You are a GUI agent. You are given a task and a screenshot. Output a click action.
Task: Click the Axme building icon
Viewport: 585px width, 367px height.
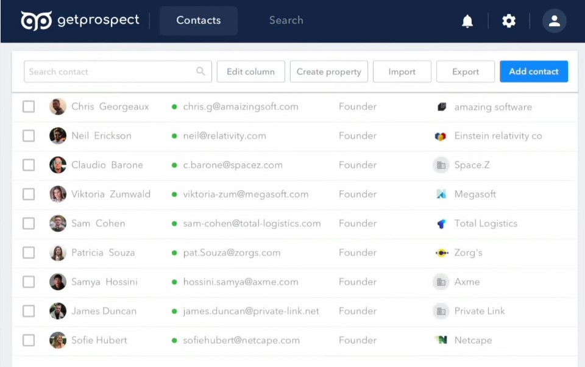pyautogui.click(x=441, y=282)
